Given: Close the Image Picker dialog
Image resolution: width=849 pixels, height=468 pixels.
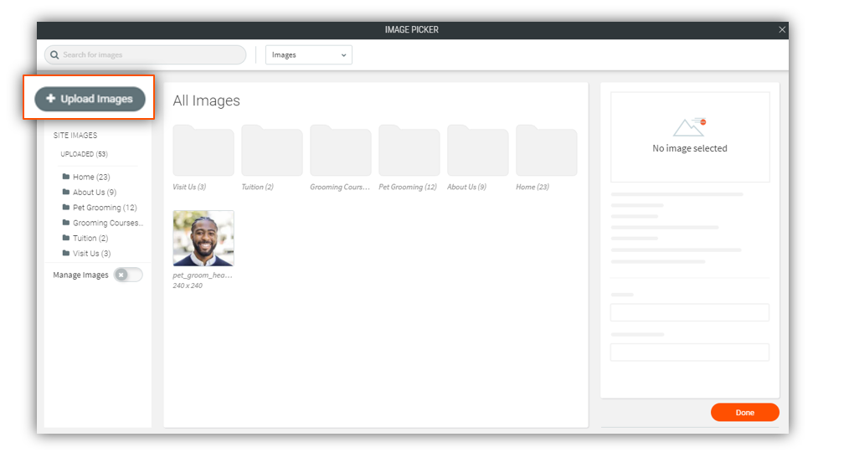Looking at the screenshot, I should tap(782, 30).
